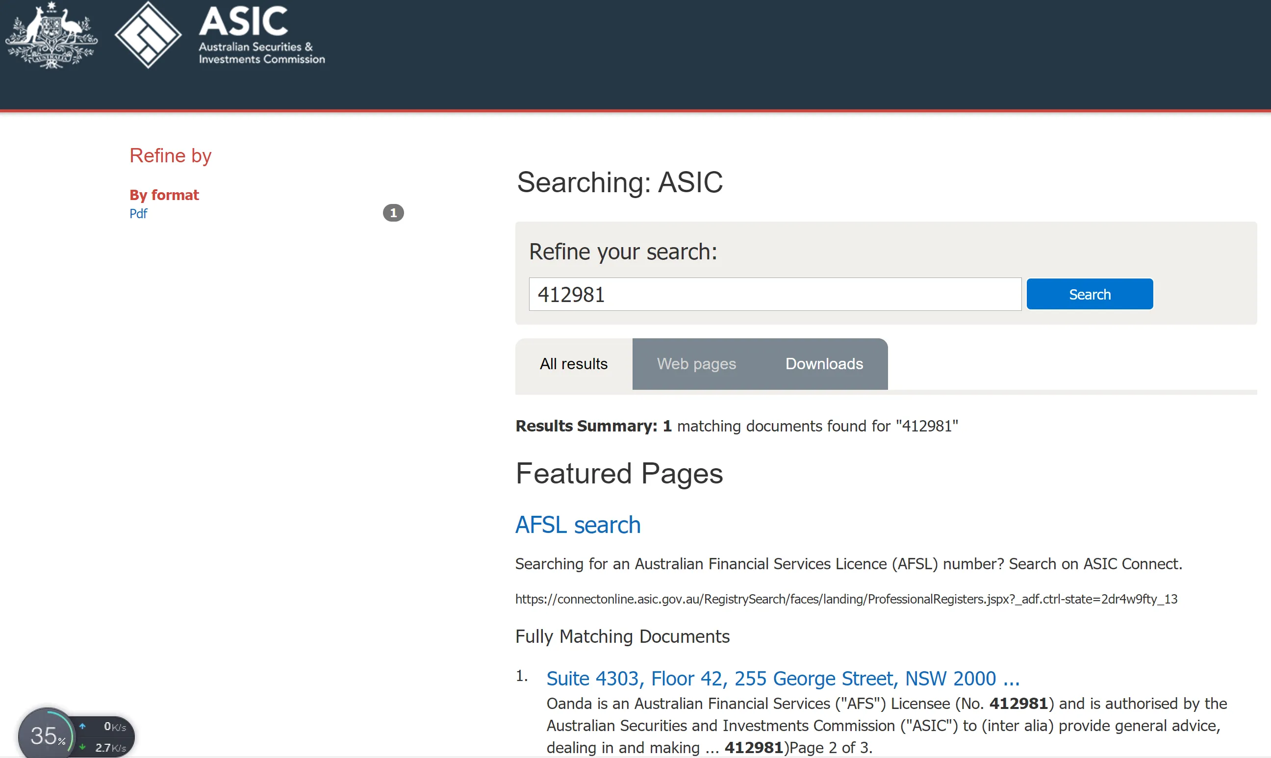Click the Pdf result count badge

393,213
